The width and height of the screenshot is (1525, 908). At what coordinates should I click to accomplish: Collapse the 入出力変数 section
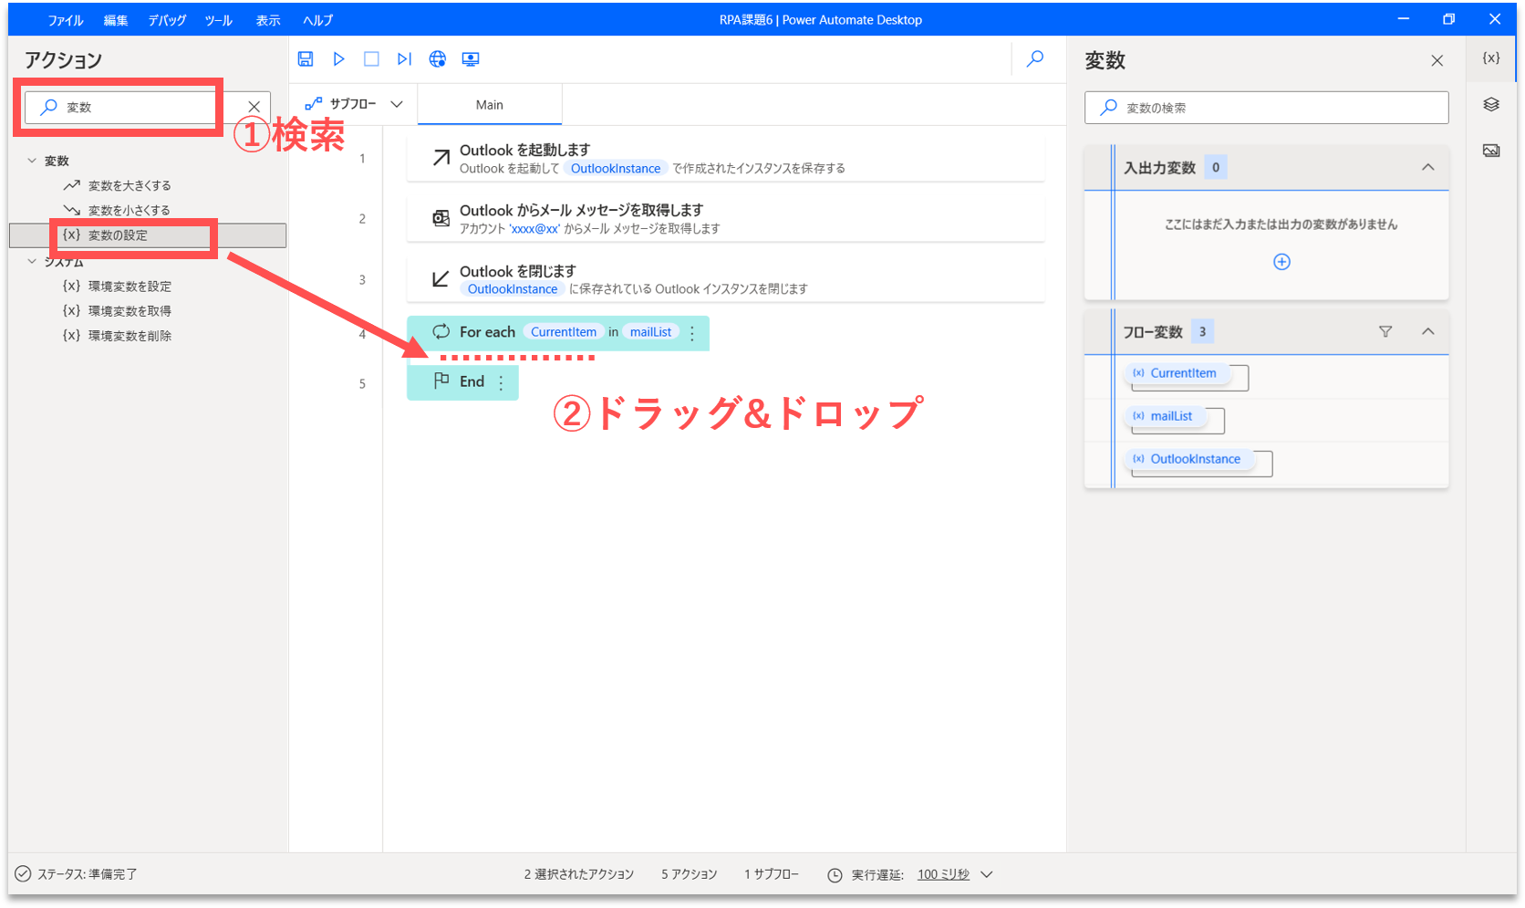[x=1428, y=167]
